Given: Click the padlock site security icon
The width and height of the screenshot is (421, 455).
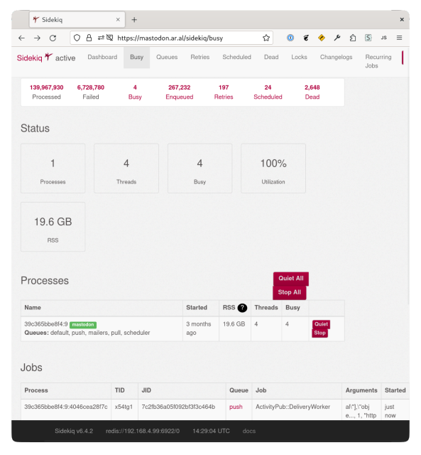Looking at the screenshot, I should tap(89, 38).
